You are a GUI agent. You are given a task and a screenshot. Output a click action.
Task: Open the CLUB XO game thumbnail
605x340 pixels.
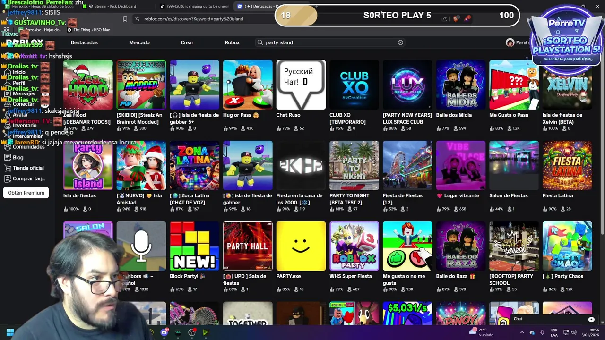coord(354,85)
